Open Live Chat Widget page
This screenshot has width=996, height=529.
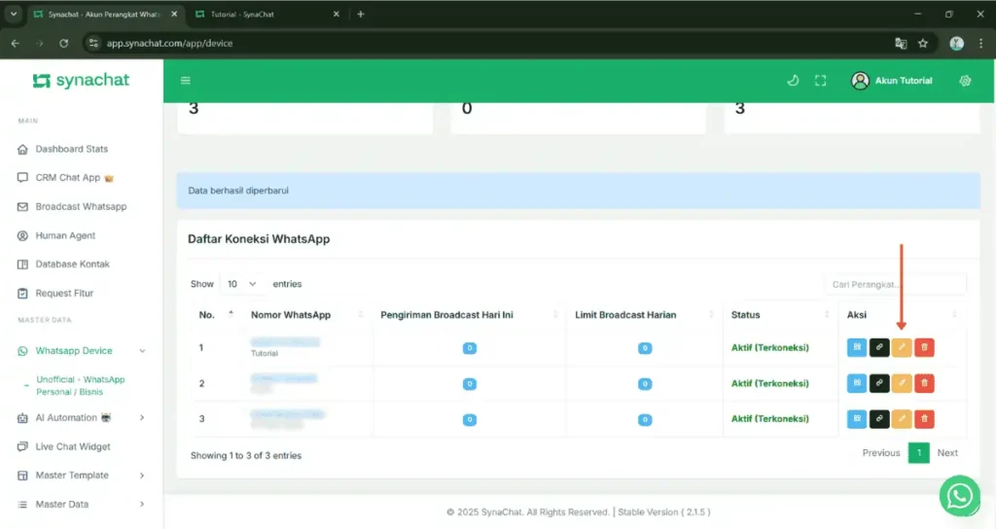pos(72,446)
